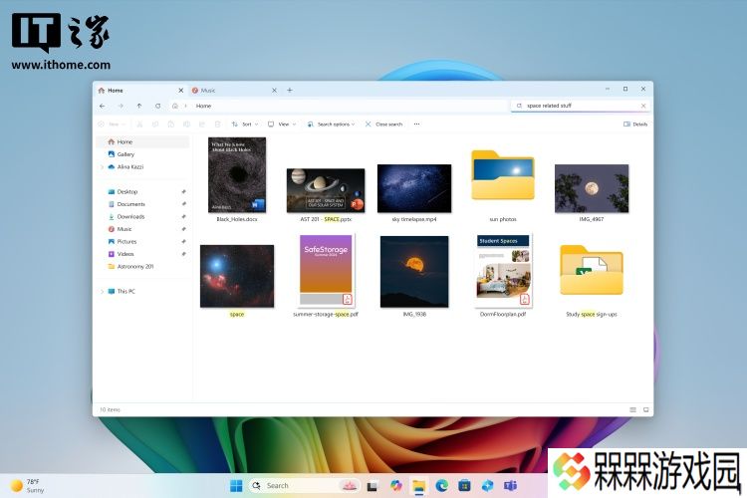Unpin Desktop using its pin icon

(x=184, y=191)
